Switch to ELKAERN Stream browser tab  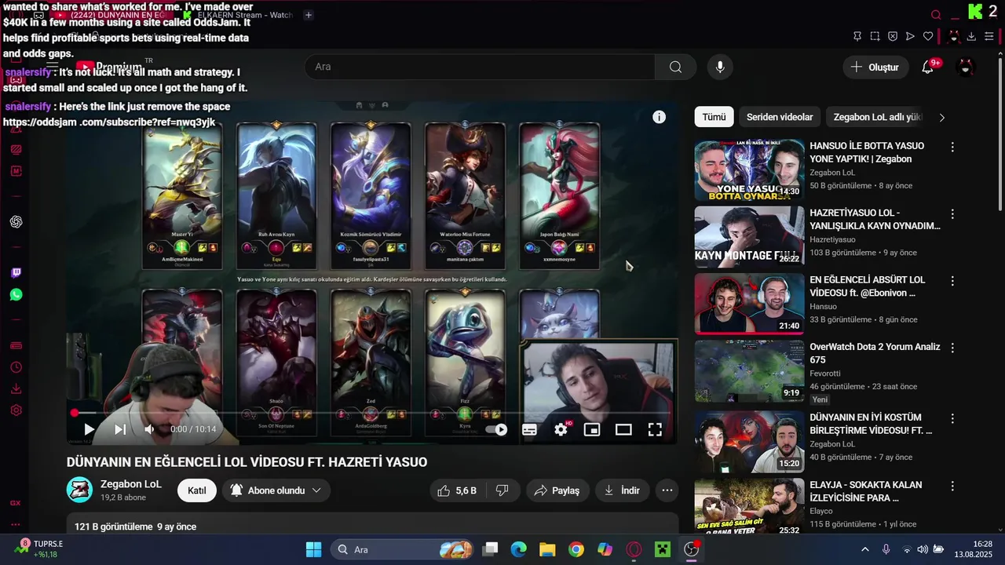237,15
